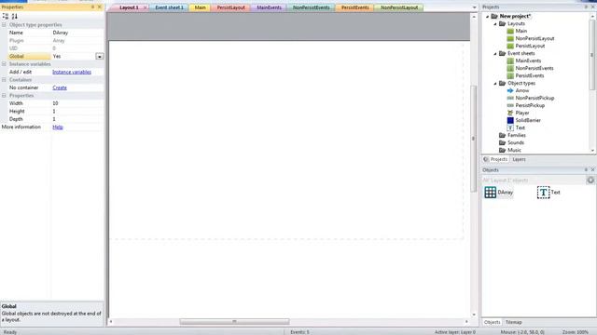Close the Properties panel
Viewport: 597px width, 335px height.
point(100,7)
